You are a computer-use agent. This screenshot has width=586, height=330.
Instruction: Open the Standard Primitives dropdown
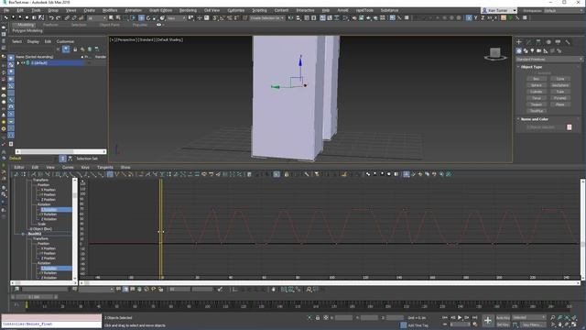tap(548, 59)
